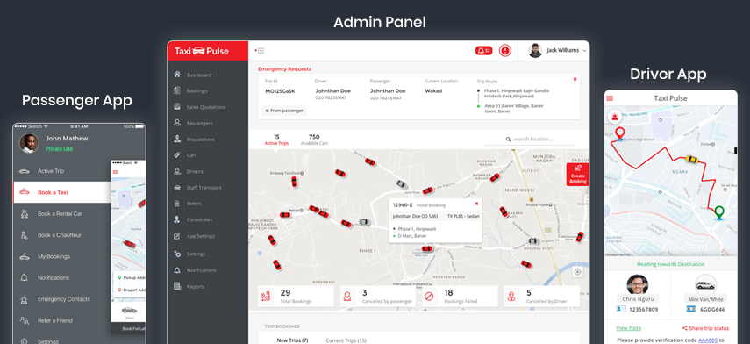
Task: Click the red emergency alert icon in Admin header
Action: click(x=505, y=50)
